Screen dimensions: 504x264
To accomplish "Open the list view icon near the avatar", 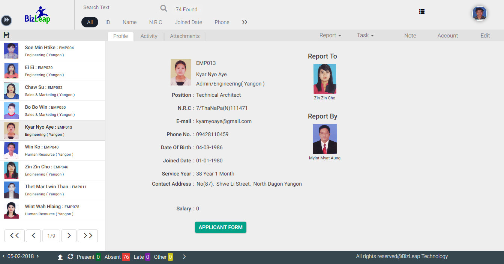I will [421, 12].
